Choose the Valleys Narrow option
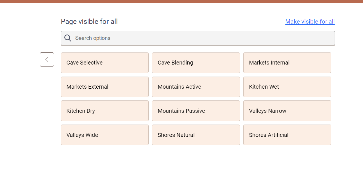363x170 pixels. click(287, 111)
